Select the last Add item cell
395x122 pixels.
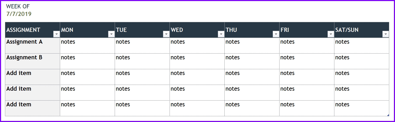(33, 108)
